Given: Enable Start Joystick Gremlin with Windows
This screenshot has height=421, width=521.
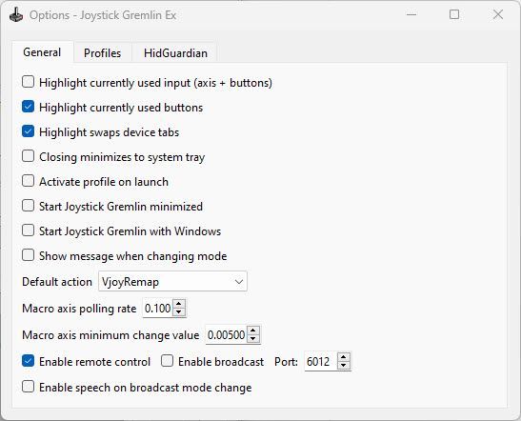Looking at the screenshot, I should pyautogui.click(x=28, y=231).
